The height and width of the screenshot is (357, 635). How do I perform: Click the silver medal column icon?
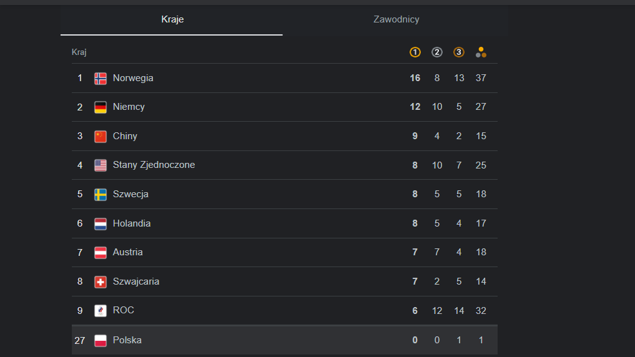436,52
